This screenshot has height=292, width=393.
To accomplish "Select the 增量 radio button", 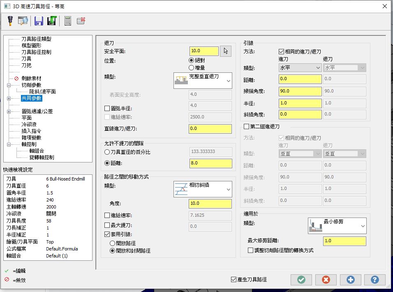I will coord(191,67).
